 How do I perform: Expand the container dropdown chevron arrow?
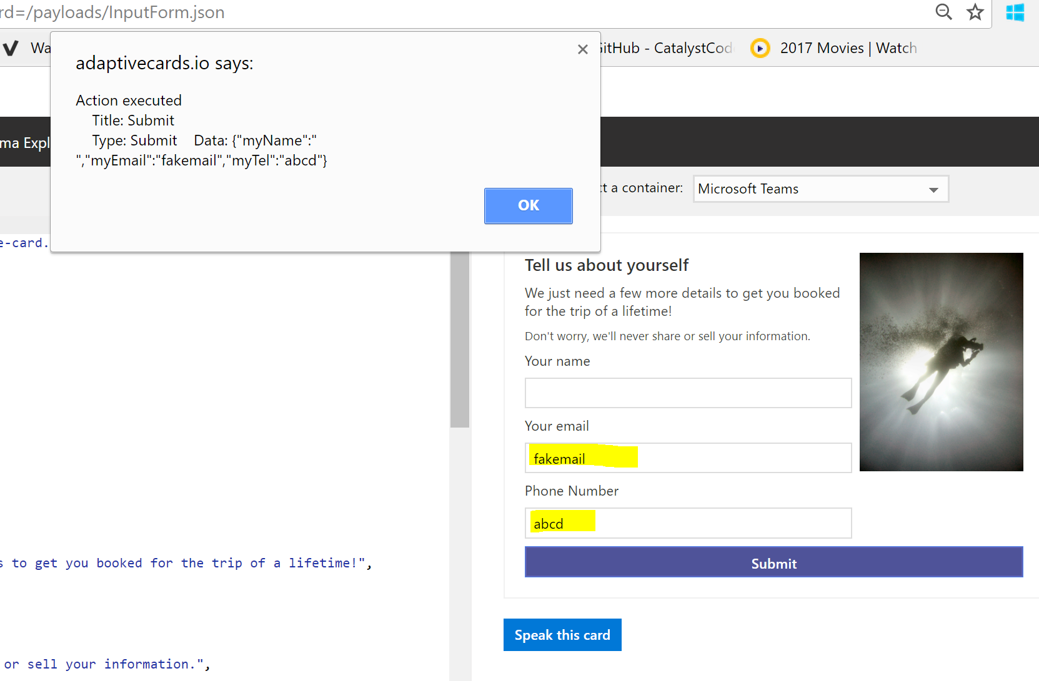pos(934,189)
